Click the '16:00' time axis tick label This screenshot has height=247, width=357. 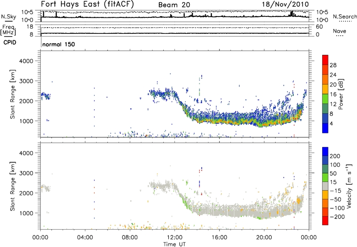[x=219, y=238]
